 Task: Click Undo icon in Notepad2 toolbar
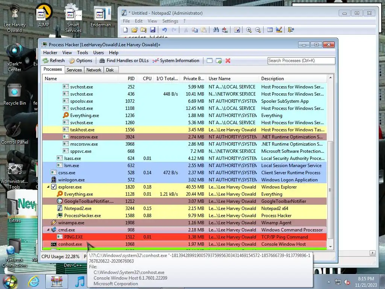click(x=164, y=30)
